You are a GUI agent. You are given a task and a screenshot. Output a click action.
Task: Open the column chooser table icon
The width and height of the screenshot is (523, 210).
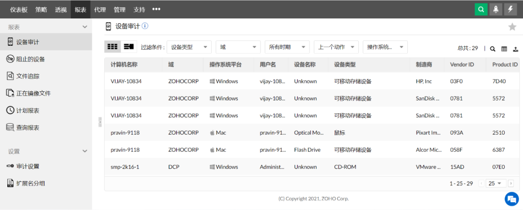(x=504, y=49)
